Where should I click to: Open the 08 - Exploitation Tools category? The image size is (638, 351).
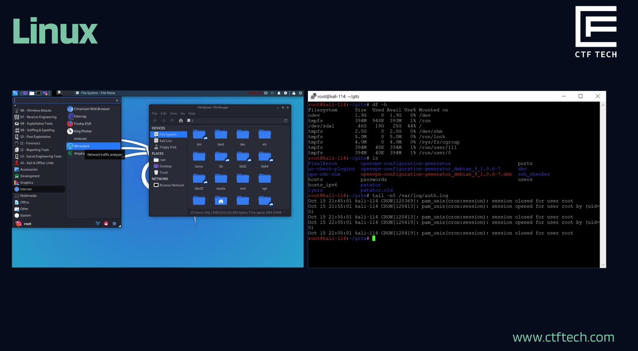[x=34, y=124]
